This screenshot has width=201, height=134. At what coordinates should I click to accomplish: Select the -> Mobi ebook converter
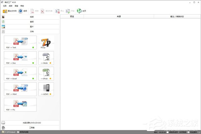point(46,58)
